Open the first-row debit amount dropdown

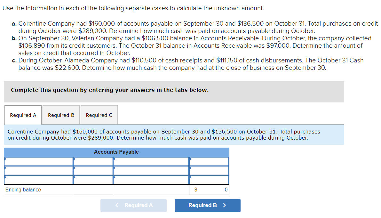point(93,161)
